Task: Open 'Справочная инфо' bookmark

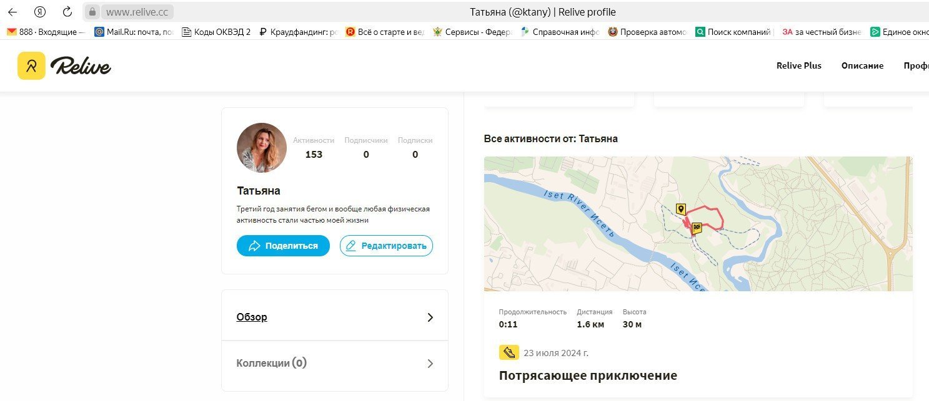Action: [560, 32]
